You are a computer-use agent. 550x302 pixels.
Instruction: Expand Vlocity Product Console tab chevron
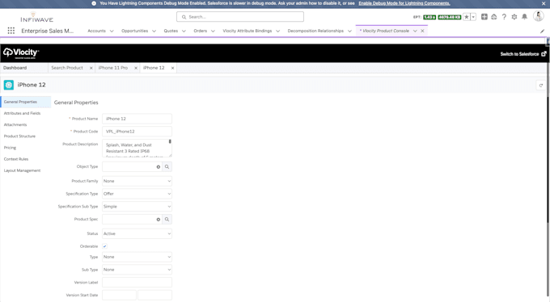(x=415, y=31)
